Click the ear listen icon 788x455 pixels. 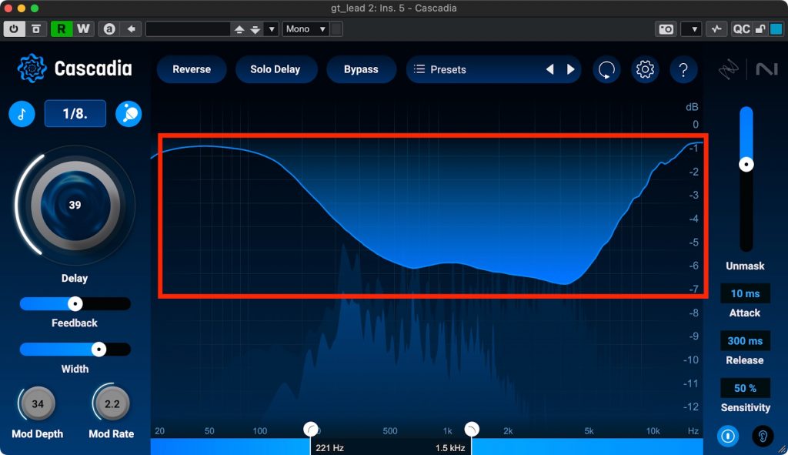(x=763, y=436)
